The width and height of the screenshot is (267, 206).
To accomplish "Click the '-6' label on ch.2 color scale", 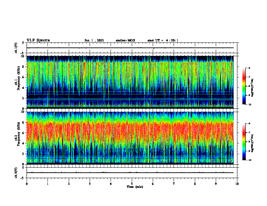I will point(249,124).
